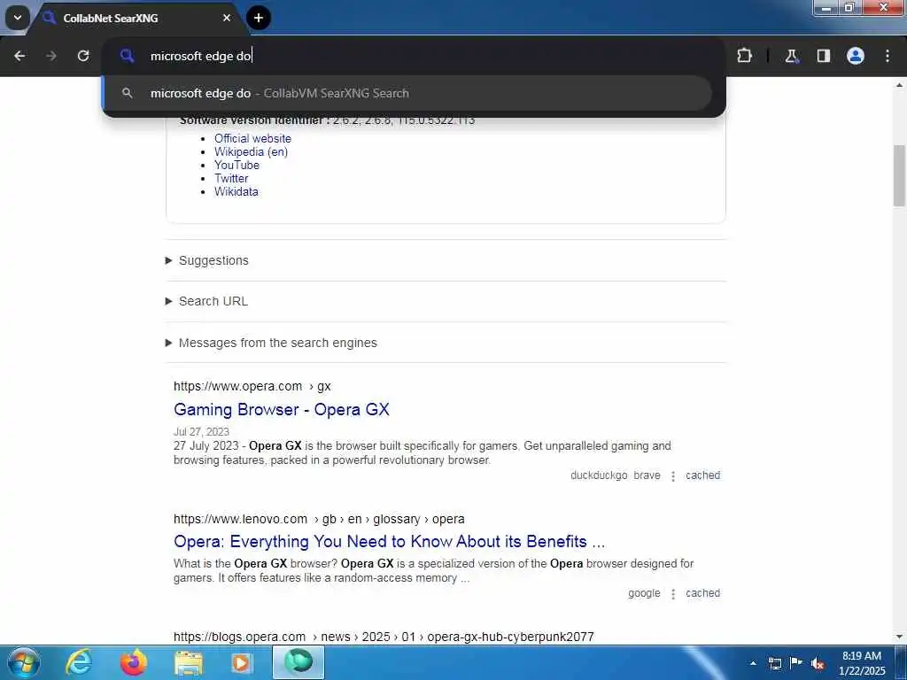Open the Action Center flag icon

tap(796, 662)
